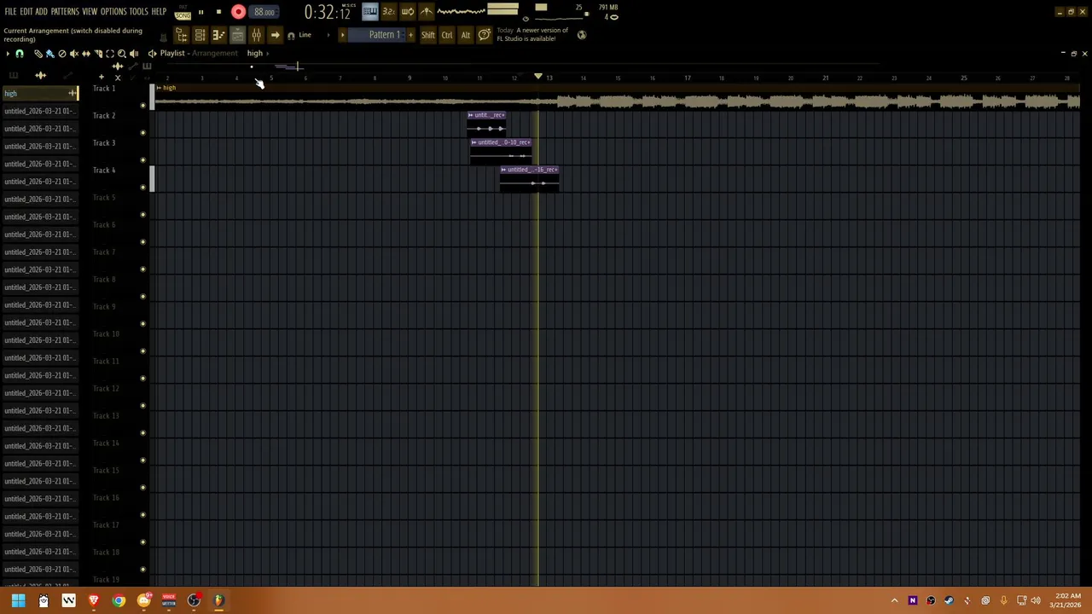
Task: Click the 88.000 tempo field
Action: (x=264, y=12)
